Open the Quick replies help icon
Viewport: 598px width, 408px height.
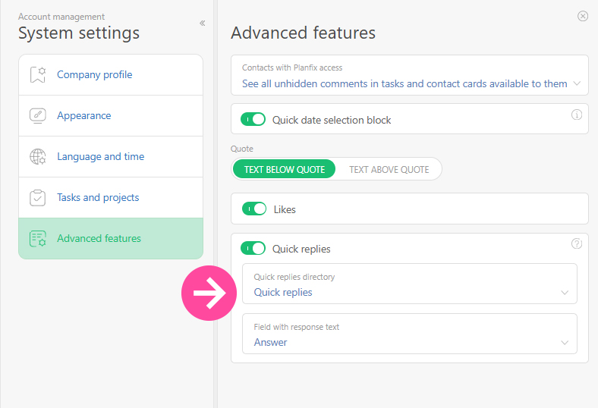[x=576, y=243]
